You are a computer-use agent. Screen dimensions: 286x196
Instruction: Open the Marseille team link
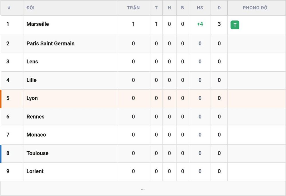click(x=37, y=24)
